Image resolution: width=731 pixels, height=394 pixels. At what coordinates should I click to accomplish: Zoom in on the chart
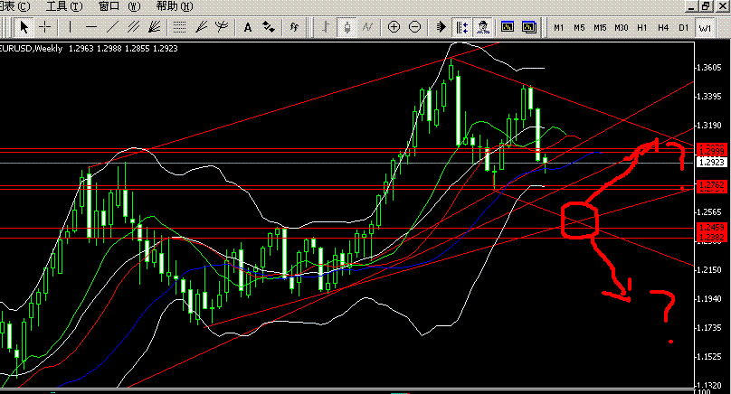(x=394, y=27)
